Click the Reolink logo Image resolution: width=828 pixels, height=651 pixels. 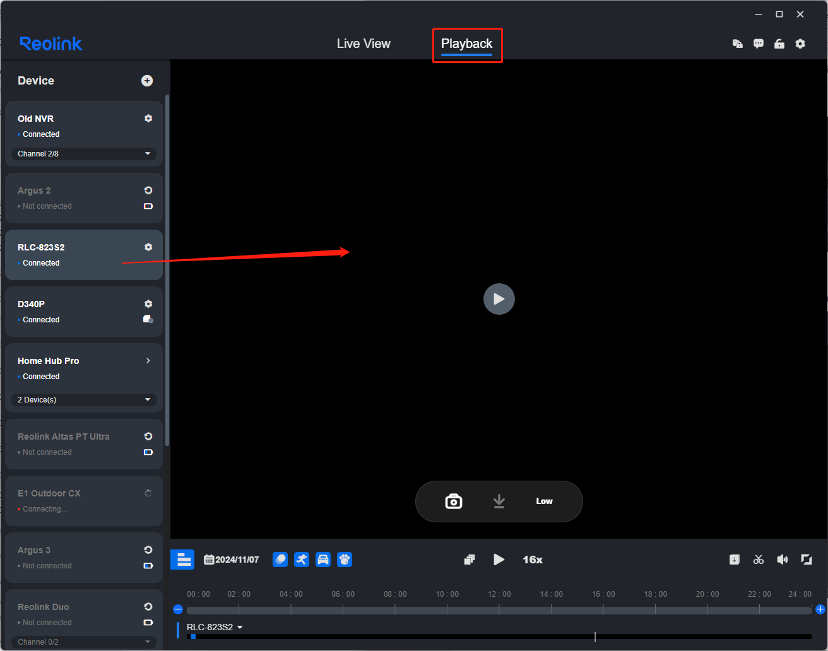pos(51,44)
